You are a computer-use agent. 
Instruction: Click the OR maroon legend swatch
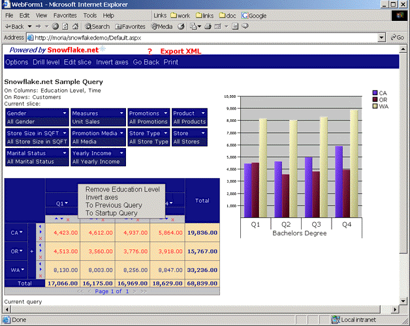pyautogui.click(x=375, y=100)
